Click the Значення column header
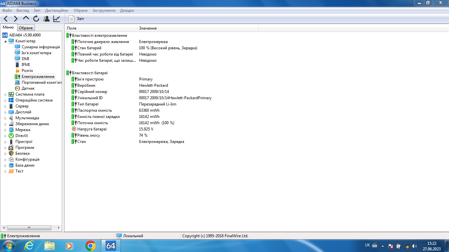 coord(198,28)
